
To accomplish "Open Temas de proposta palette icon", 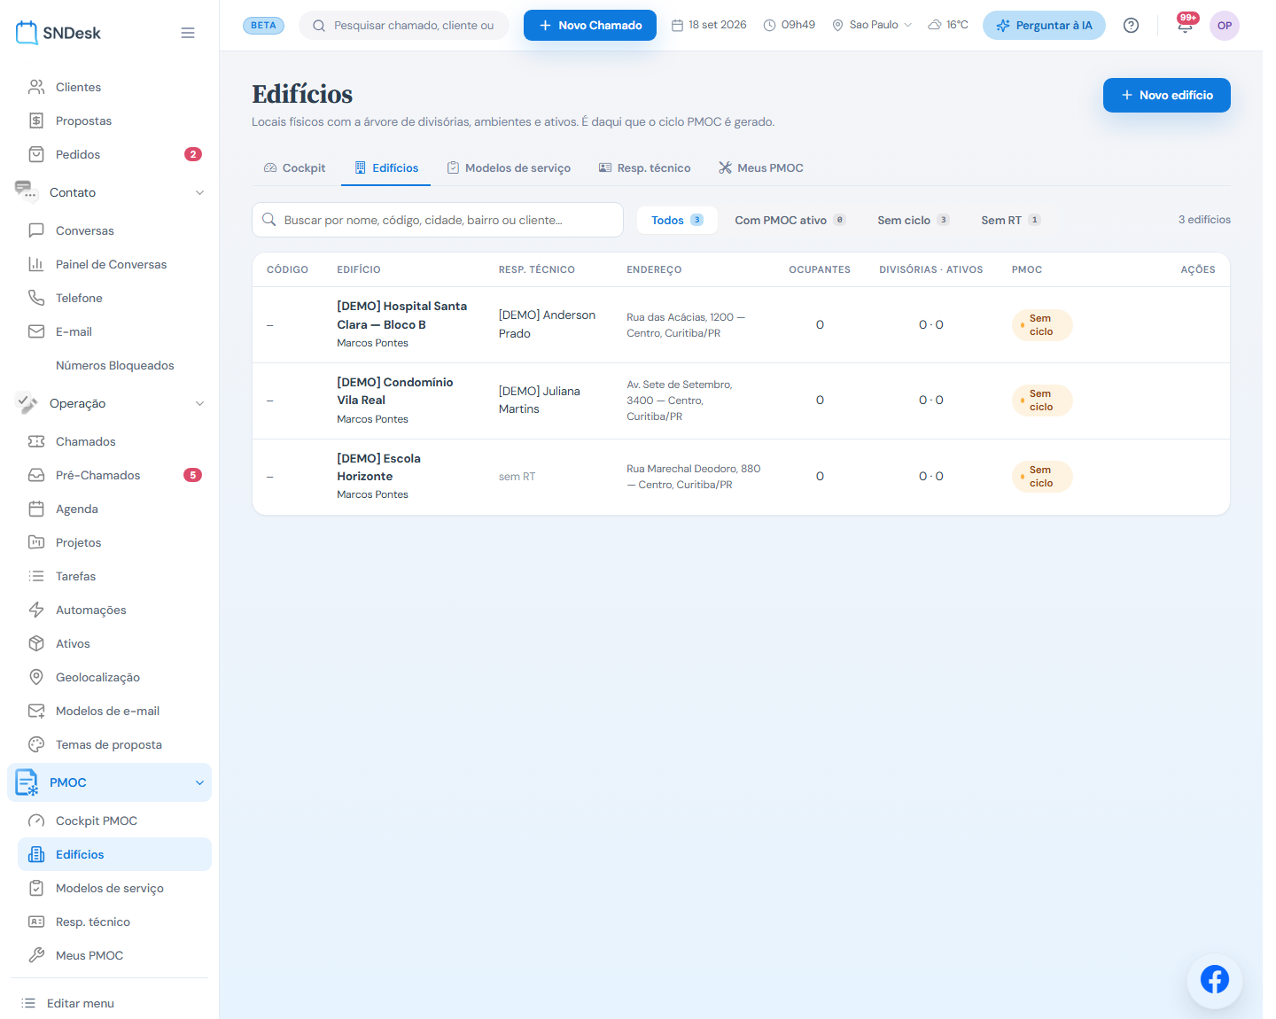I will click(x=36, y=744).
